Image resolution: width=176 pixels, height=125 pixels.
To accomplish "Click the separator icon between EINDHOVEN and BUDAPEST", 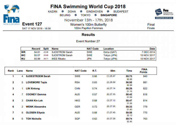I will tap(108, 11).
